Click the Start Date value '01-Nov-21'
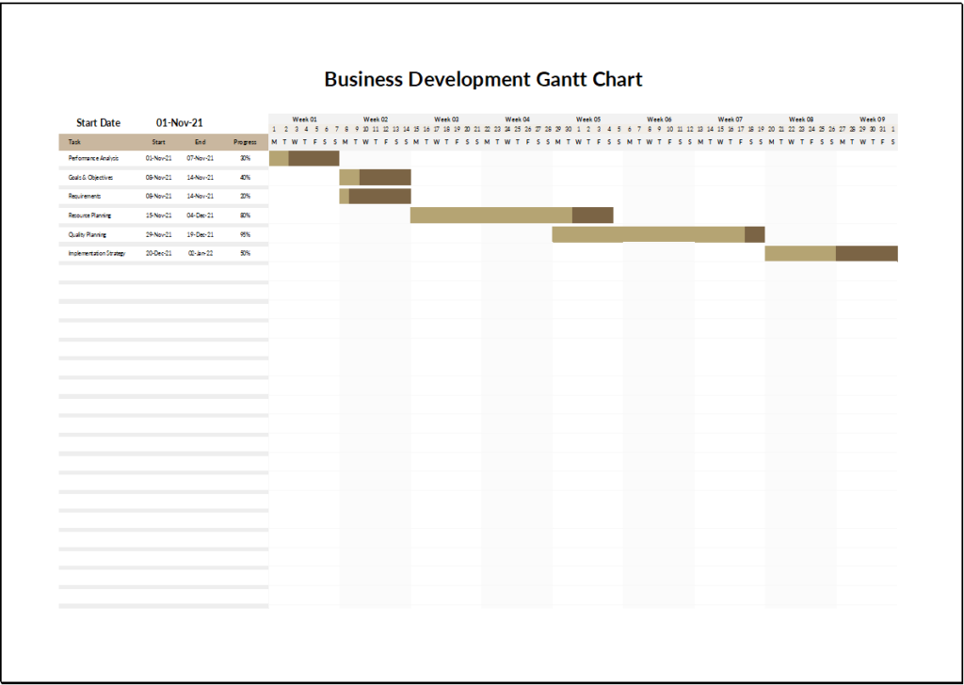 (182, 122)
